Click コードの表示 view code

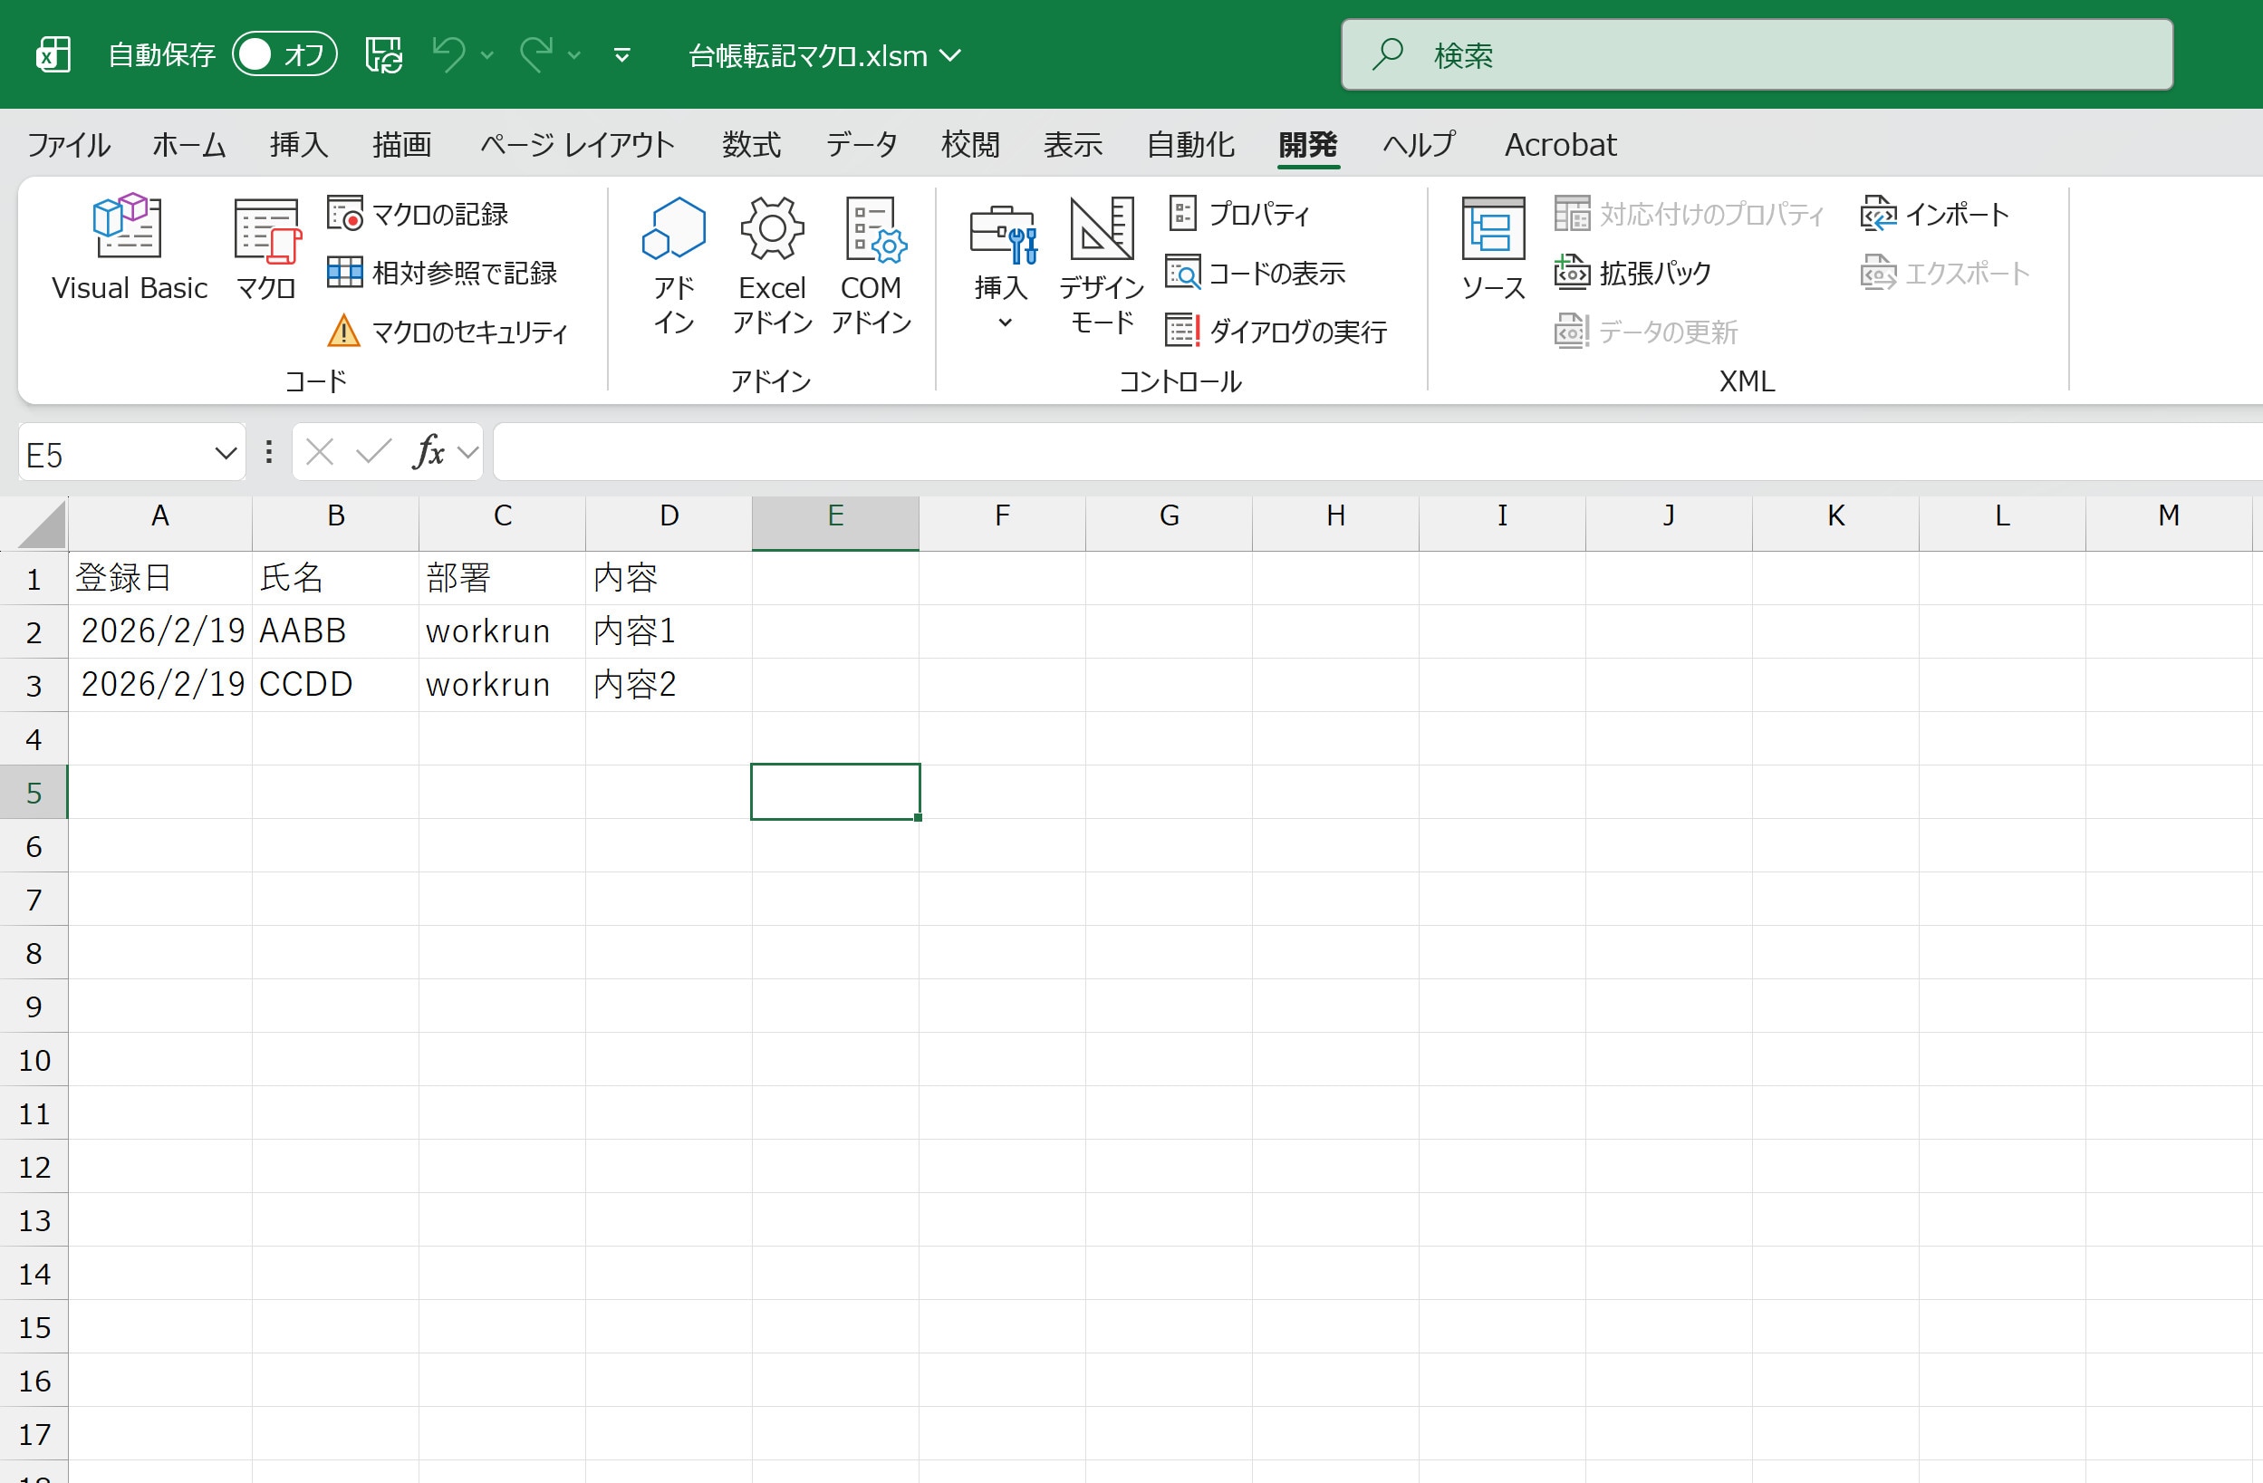pyautogui.click(x=1255, y=274)
